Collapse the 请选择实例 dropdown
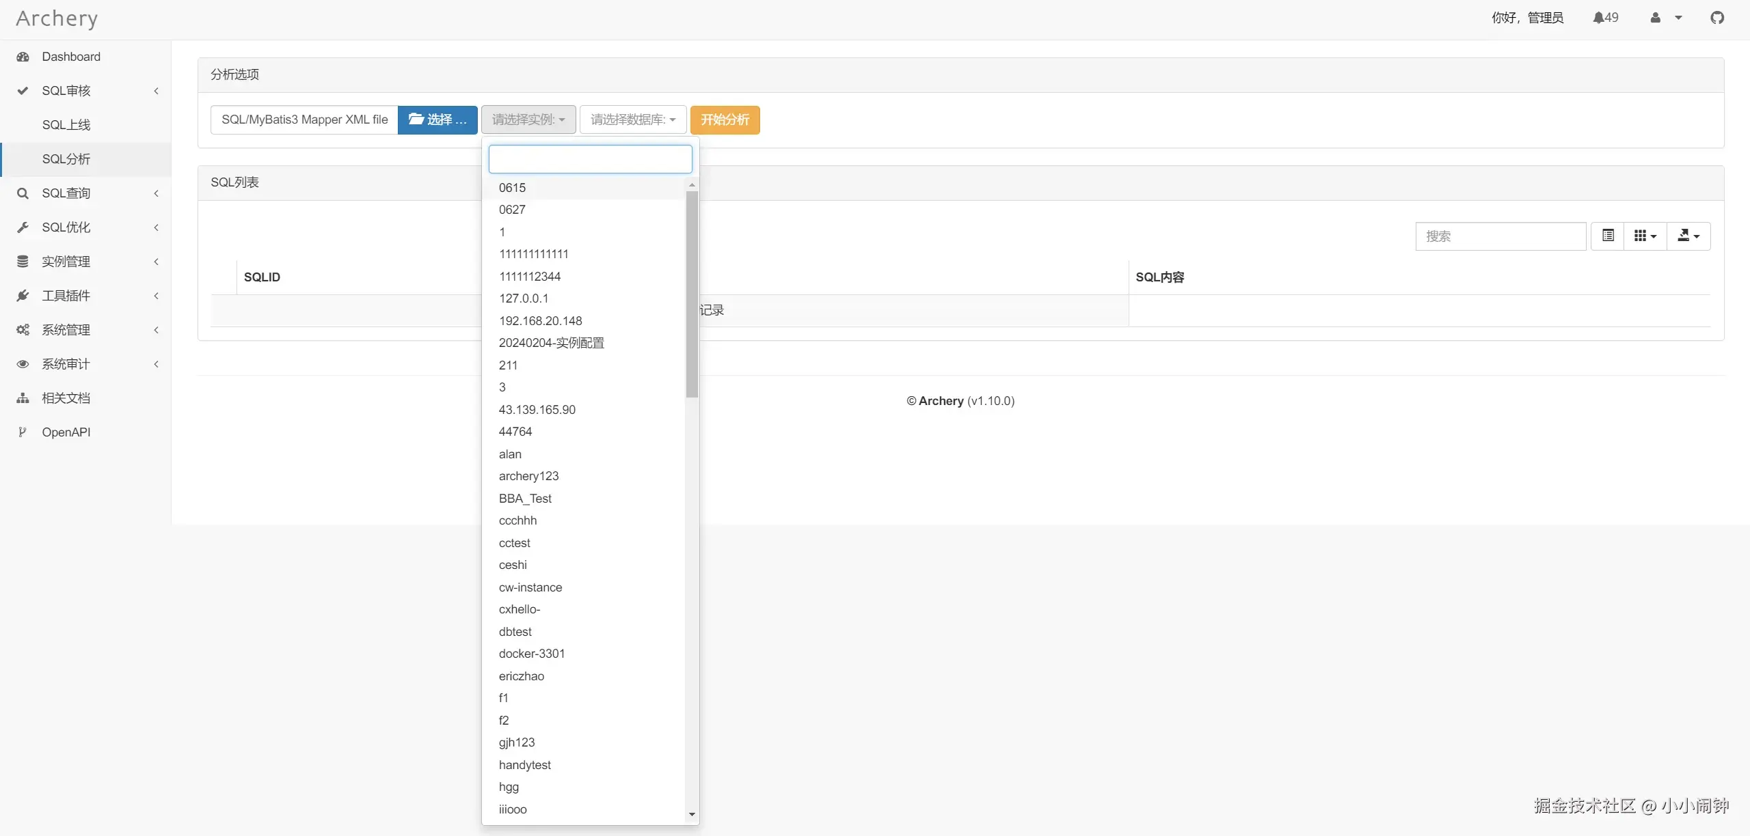 tap(528, 120)
